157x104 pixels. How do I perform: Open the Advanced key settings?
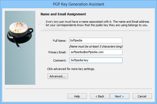[58, 76]
